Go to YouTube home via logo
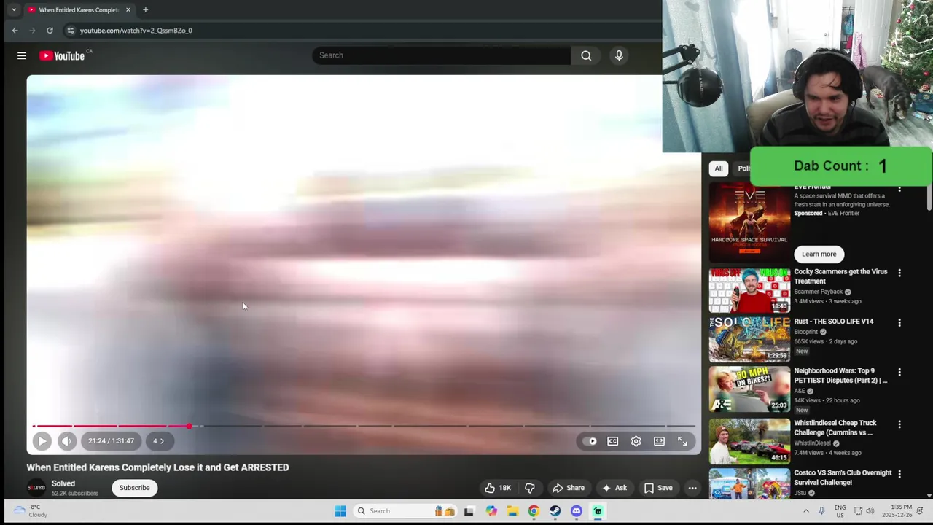933x525 pixels. (63, 55)
